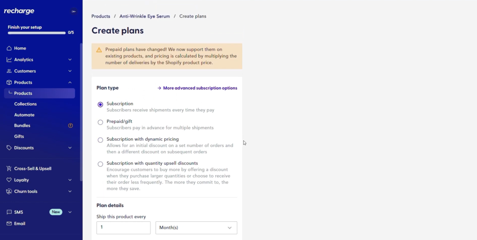Click the Cross-Sell & Upsell cart icon
This screenshot has width=477, height=240.
click(9, 169)
